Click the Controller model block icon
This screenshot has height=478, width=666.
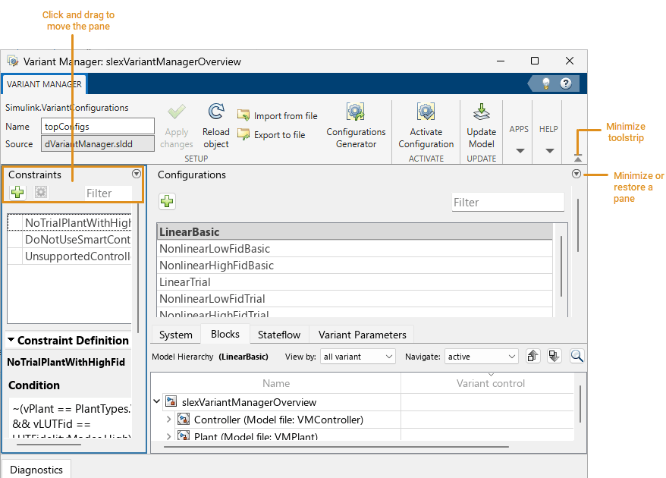[183, 420]
